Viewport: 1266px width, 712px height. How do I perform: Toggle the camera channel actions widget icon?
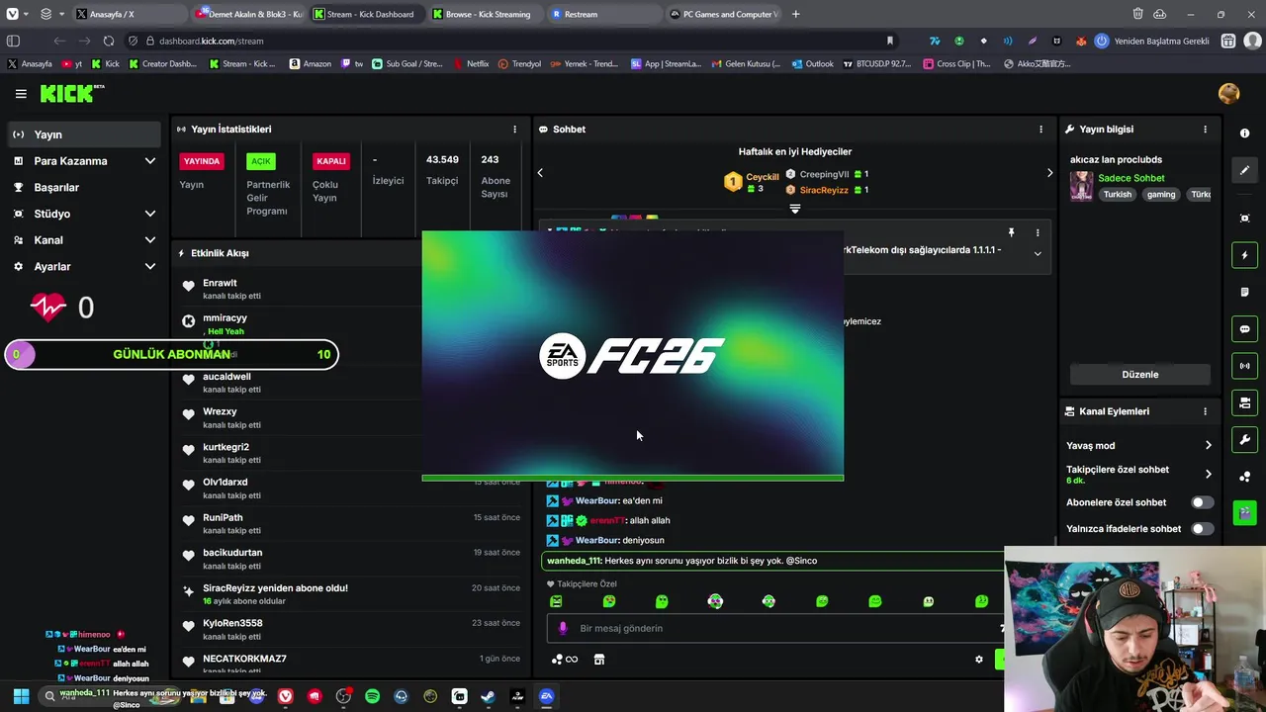(1244, 402)
